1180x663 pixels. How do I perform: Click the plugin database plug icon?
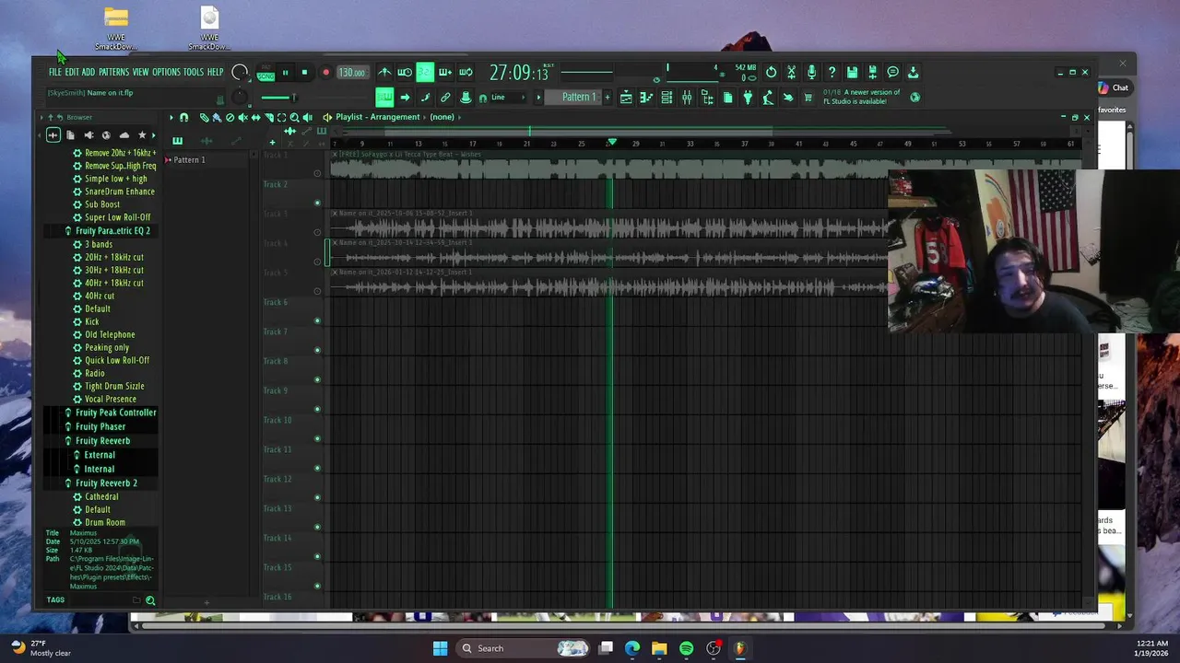point(748,98)
